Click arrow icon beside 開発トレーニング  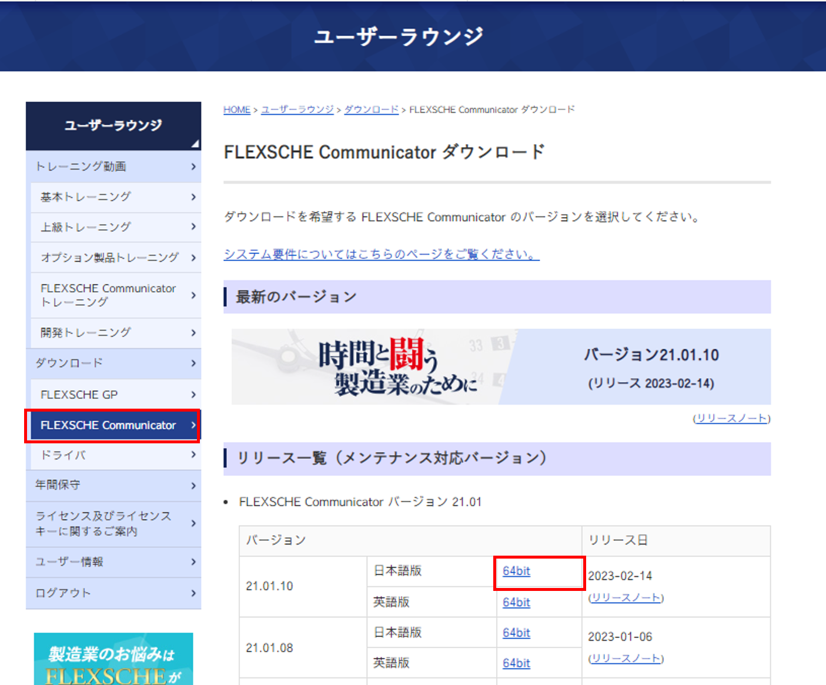tap(193, 333)
